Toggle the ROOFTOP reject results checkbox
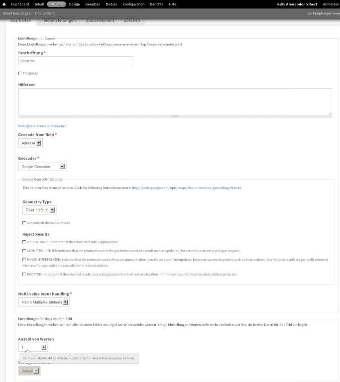This screenshot has height=382, width=340. (x=24, y=274)
